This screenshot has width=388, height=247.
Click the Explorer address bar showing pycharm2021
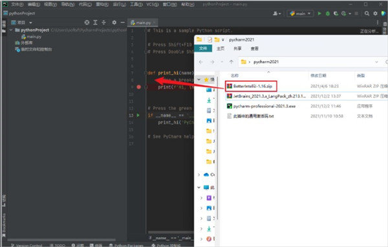pos(307,62)
